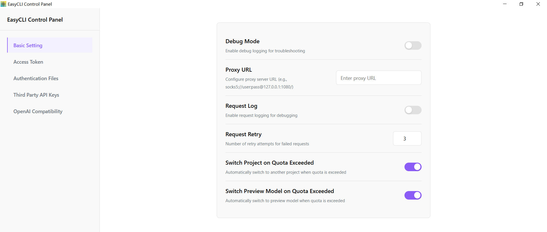The height and width of the screenshot is (232, 547).
Task: Focus the Enter proxy URL input field
Action: pyautogui.click(x=379, y=78)
